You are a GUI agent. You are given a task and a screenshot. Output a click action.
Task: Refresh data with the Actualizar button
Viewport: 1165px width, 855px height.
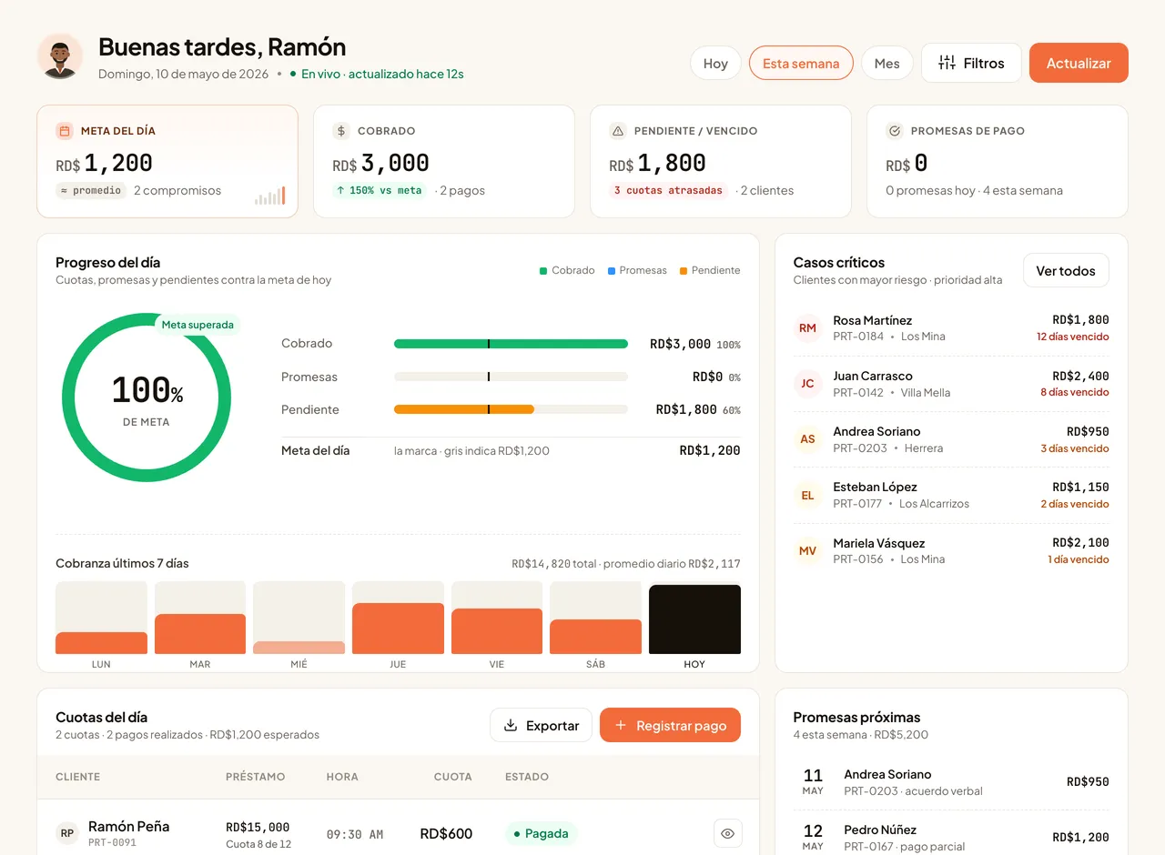tap(1079, 63)
